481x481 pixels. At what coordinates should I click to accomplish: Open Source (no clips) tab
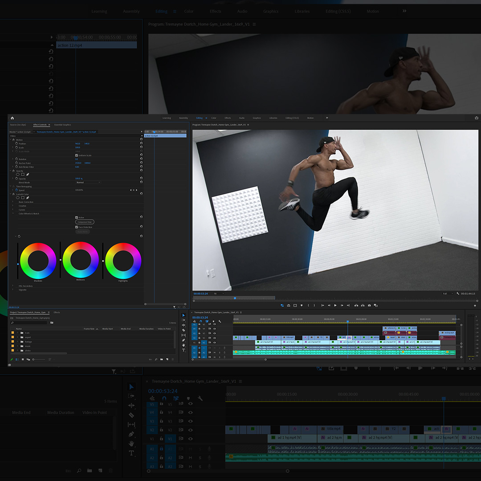click(x=18, y=125)
